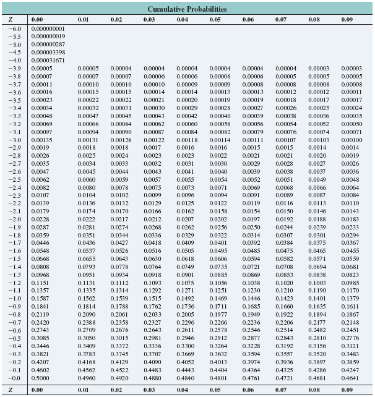The height and width of the screenshot is (397, 375).
Task: Click the value 0.1711 in row −0.9
Action: pyautogui.click(x=218, y=307)
